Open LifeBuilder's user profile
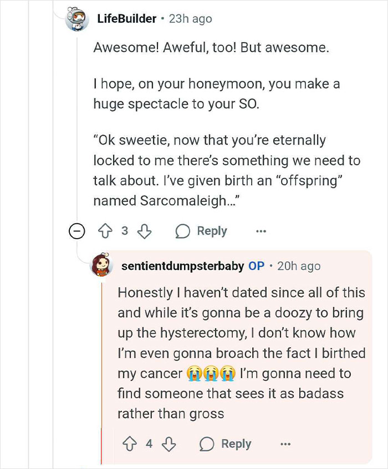This screenshot has height=469, width=388. tap(126, 18)
